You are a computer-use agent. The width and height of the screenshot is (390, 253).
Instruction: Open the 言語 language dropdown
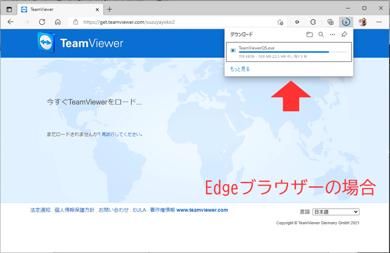pos(336,212)
